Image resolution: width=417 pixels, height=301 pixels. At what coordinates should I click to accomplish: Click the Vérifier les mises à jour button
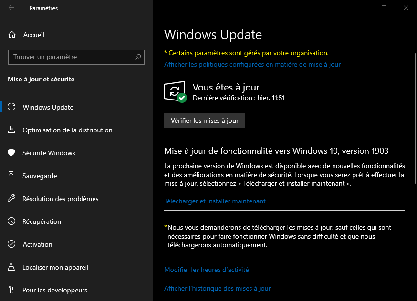pos(205,120)
